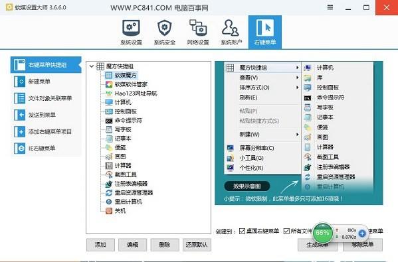
Task: Click the 生成菜单 button
Action: (x=318, y=245)
